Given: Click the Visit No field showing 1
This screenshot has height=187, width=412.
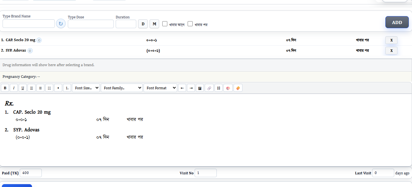Looking at the screenshot, I should click(206, 173).
